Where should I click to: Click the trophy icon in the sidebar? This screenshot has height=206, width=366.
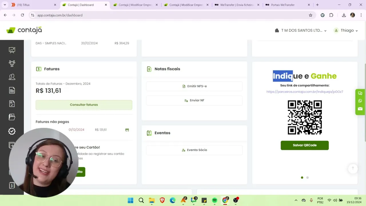(x=12, y=64)
